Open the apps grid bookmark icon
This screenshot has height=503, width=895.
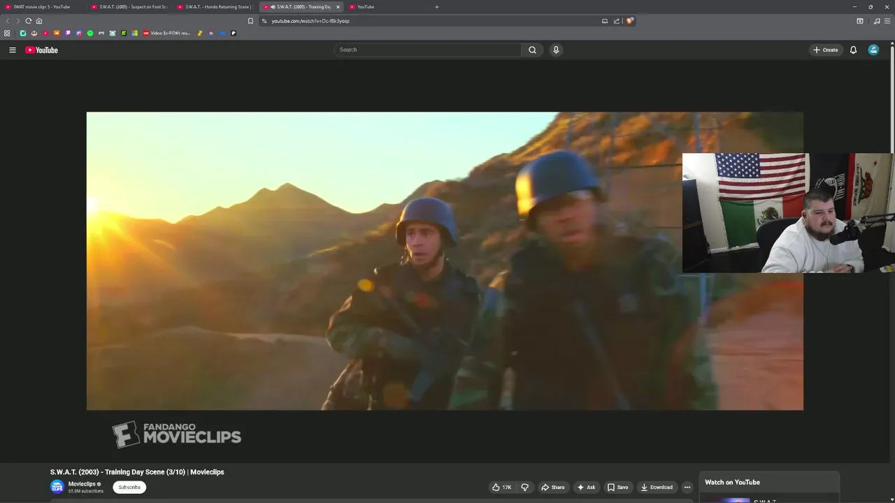[7, 33]
